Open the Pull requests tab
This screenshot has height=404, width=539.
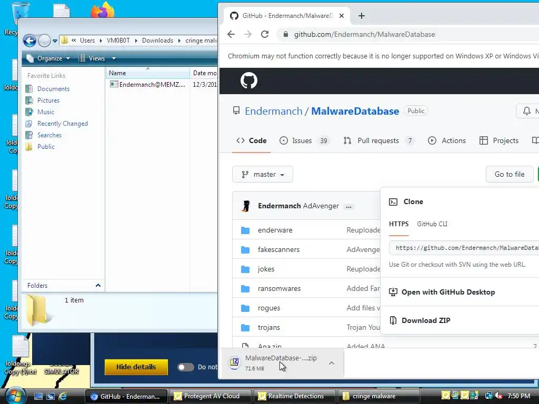378,140
